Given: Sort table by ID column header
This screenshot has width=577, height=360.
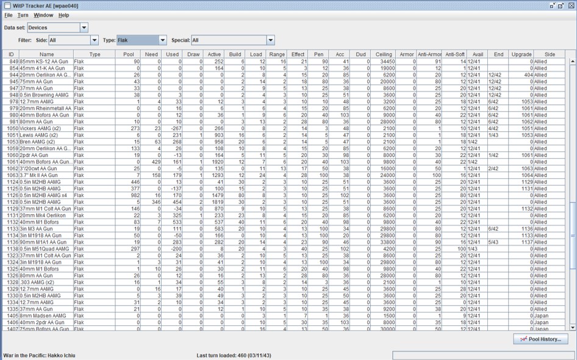Looking at the screenshot, I should tap(11, 54).
